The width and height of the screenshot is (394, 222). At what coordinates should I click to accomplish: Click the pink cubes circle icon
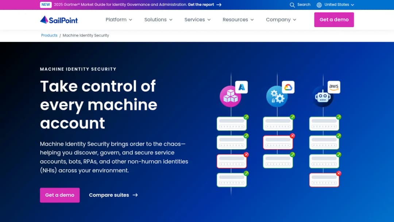[230, 96]
